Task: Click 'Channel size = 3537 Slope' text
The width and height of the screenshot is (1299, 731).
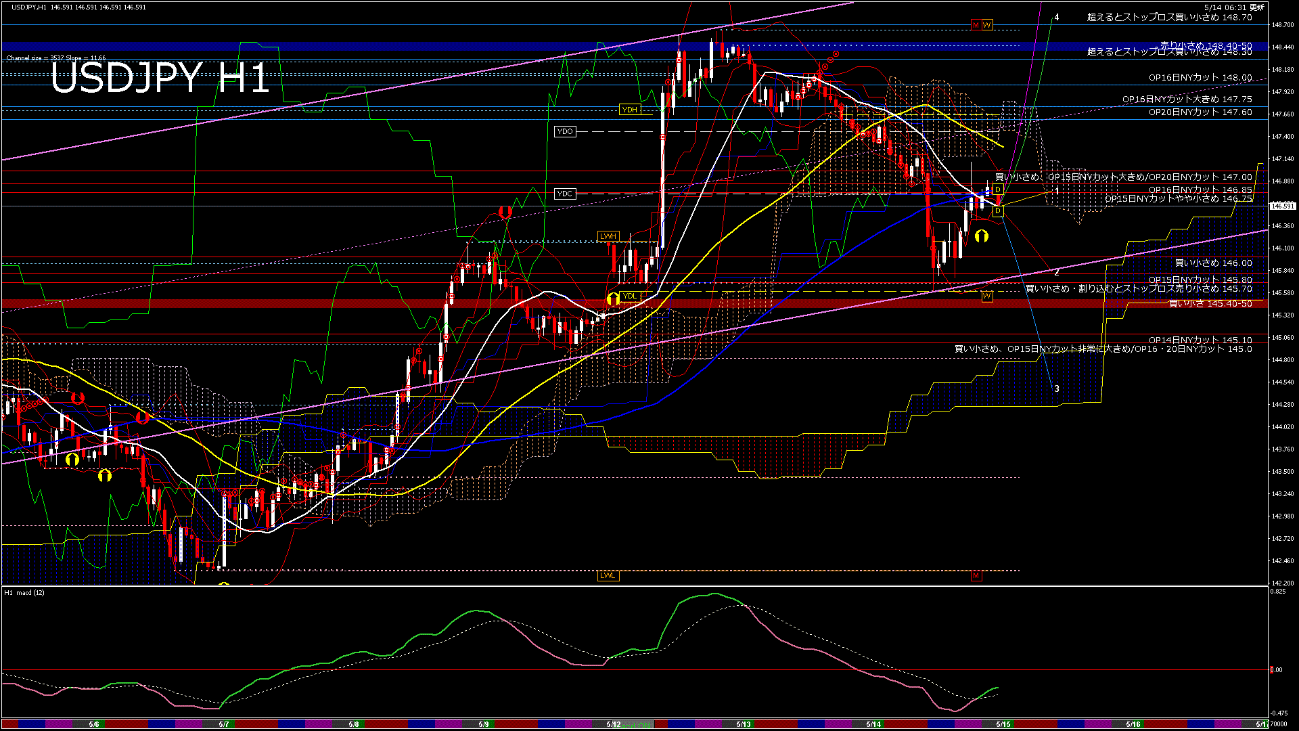Action: click(x=47, y=58)
